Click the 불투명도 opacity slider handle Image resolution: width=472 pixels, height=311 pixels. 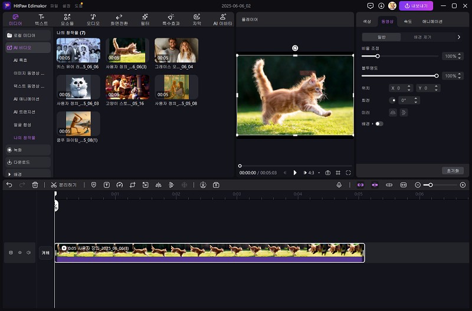tap(437, 75)
